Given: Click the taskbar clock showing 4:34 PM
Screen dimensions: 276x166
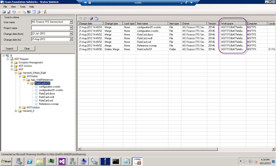Looking at the screenshot, I should tap(265, 160).
